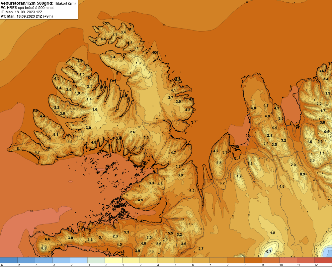Click the temperature value "0.8" on the map

pos(312,160)
